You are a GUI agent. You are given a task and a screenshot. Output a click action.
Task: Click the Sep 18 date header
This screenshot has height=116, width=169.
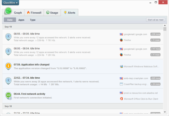(x=83, y=106)
